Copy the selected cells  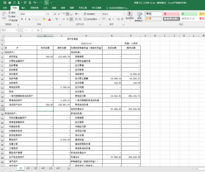(x=12, y=16)
